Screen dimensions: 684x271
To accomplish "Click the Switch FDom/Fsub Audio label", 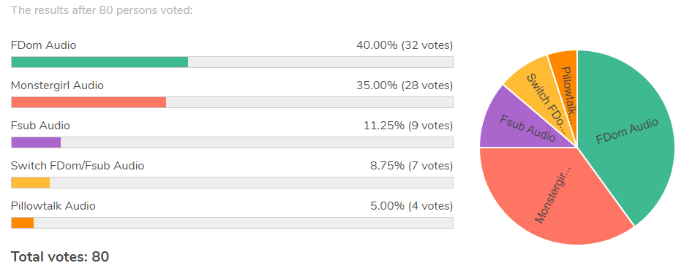I will point(78,166).
